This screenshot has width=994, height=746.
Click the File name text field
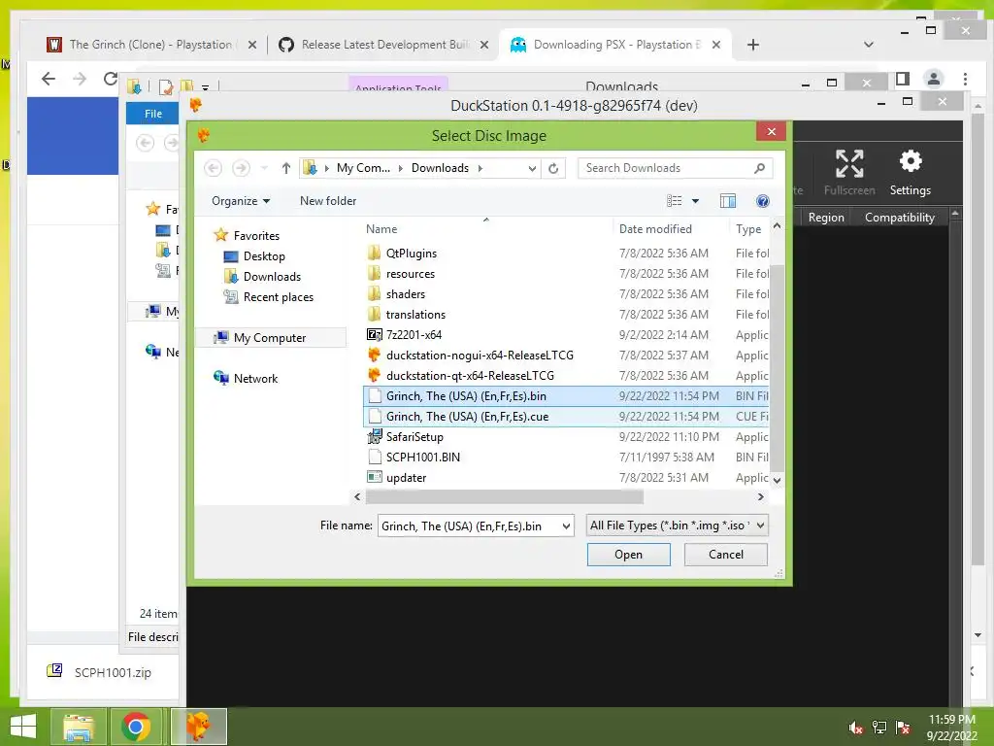(469, 526)
